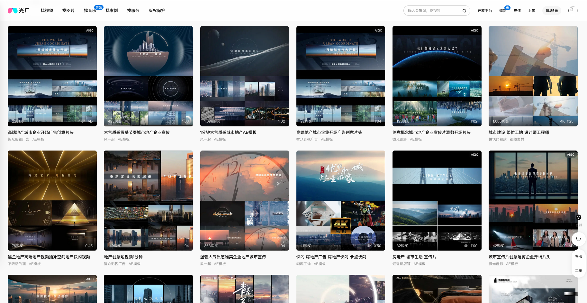Open the 城市宣传片创意混剪企业开场片头 thumbnail
This screenshot has height=303, width=587.
tap(533, 200)
